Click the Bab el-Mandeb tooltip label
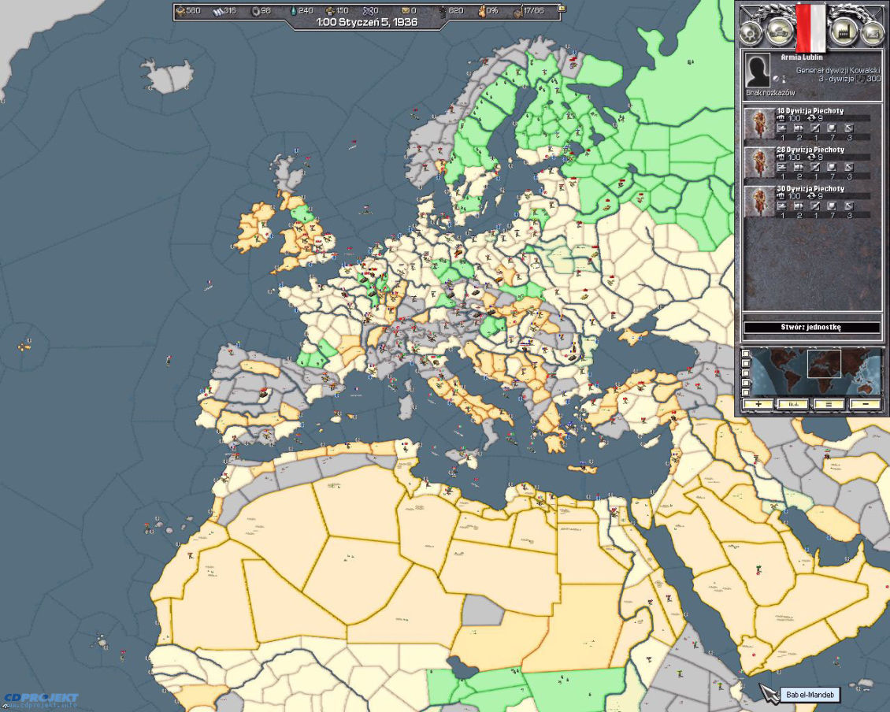 810,695
